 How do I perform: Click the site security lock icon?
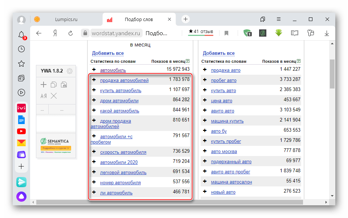(85, 33)
